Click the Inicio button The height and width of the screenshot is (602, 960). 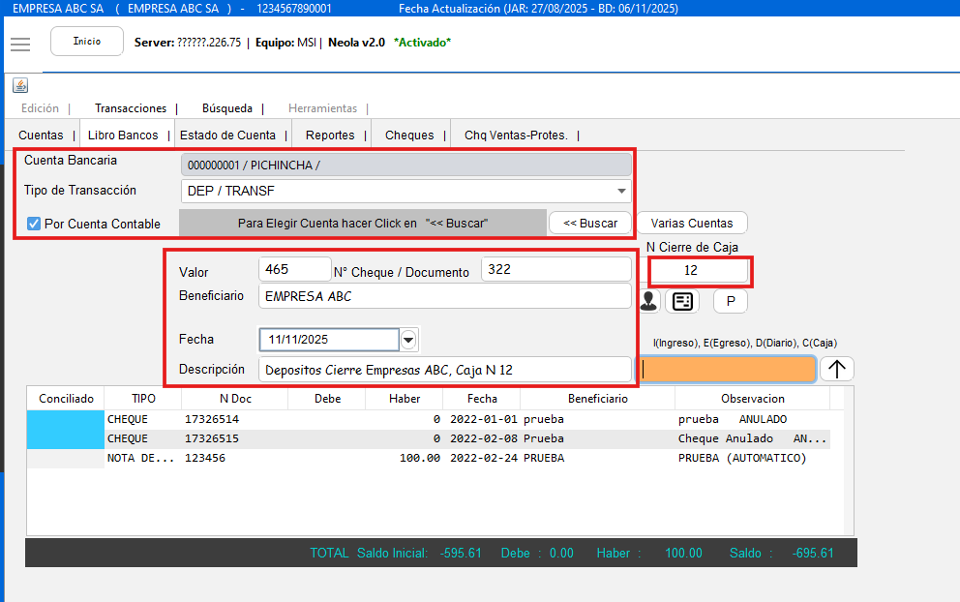87,42
